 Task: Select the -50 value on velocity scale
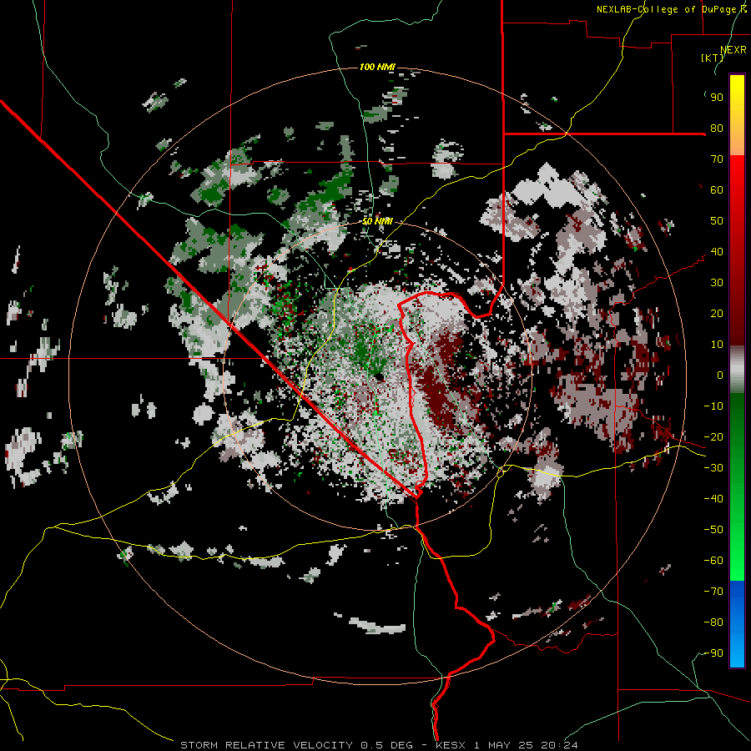click(713, 530)
